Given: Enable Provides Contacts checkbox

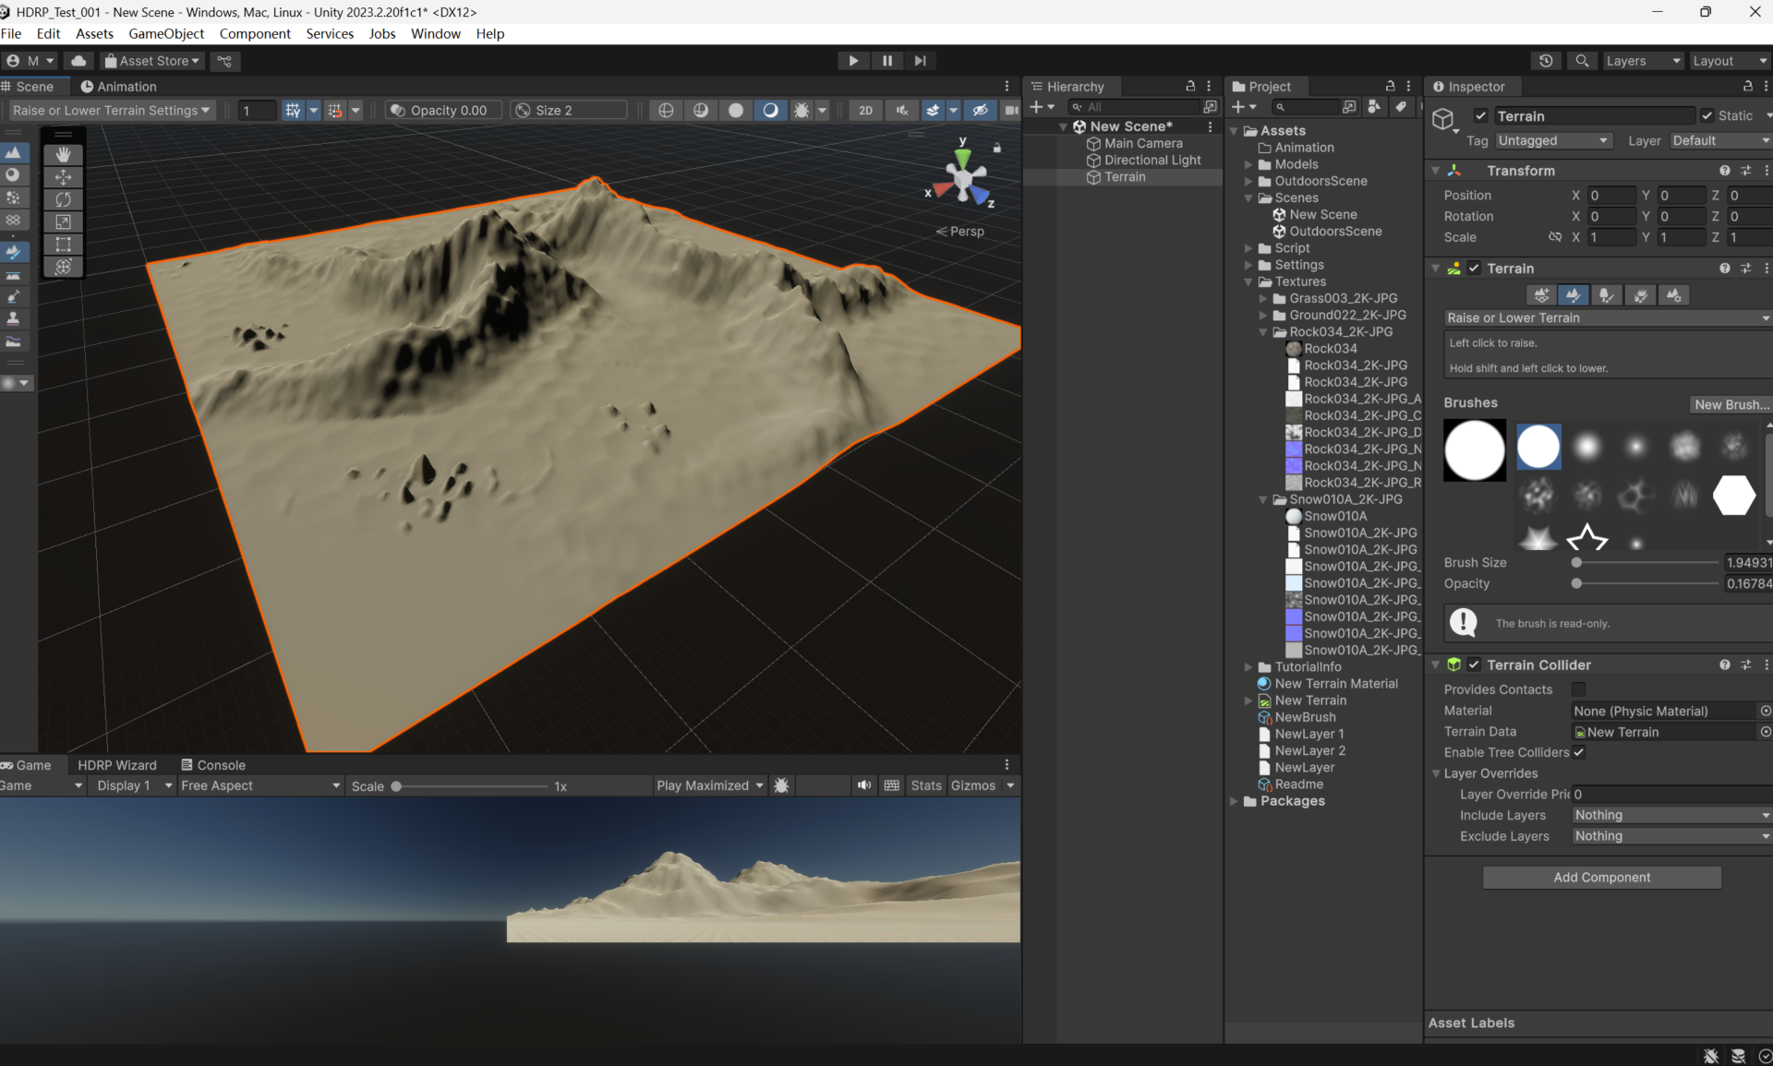Looking at the screenshot, I should click(1579, 689).
